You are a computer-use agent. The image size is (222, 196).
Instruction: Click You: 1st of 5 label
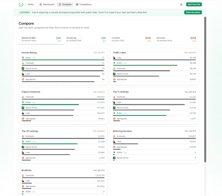[x=99, y=53]
